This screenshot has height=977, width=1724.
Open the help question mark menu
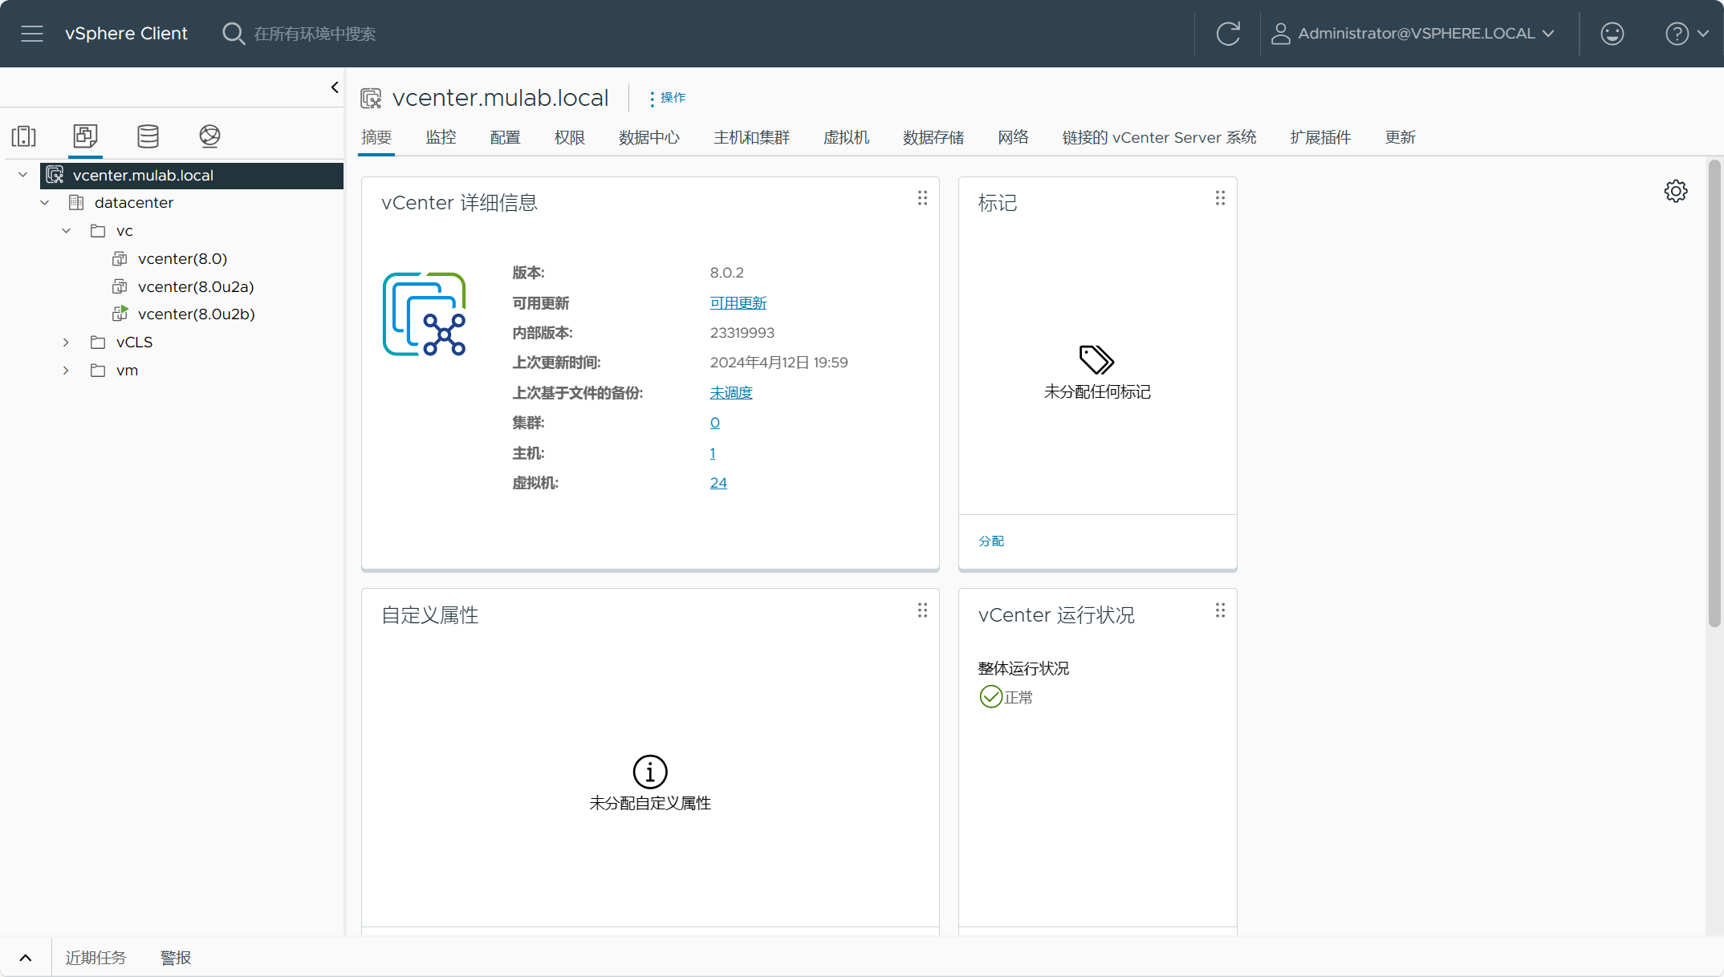(x=1686, y=34)
